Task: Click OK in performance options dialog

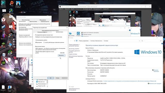Action: tap(51, 78)
